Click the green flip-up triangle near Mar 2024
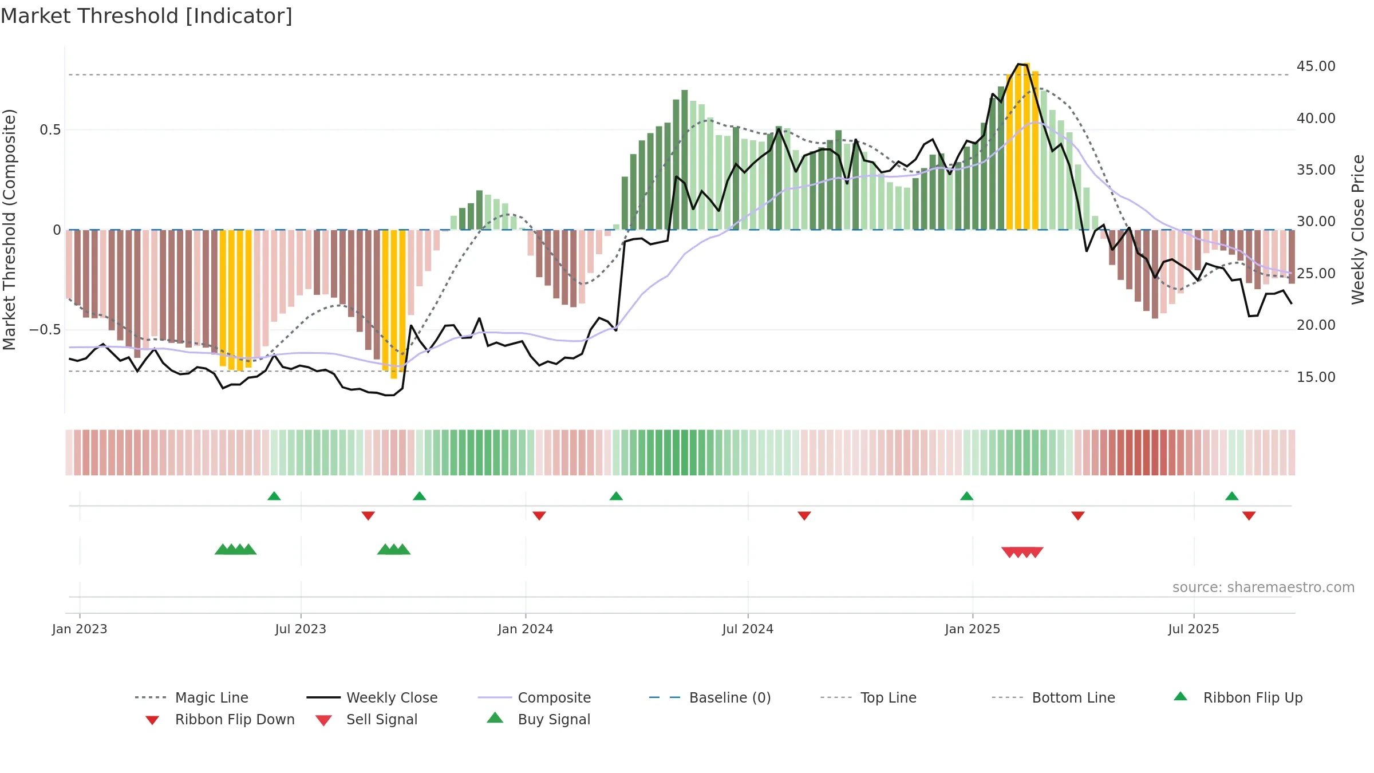 click(616, 496)
